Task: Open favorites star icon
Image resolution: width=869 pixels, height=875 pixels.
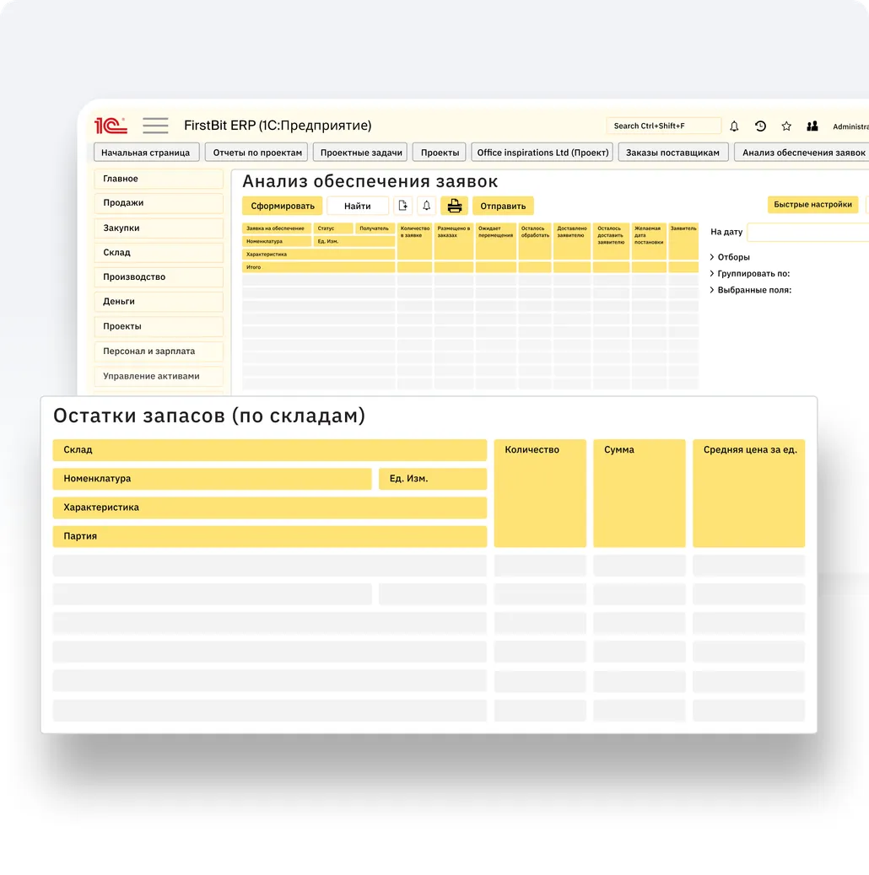Action: (x=786, y=126)
